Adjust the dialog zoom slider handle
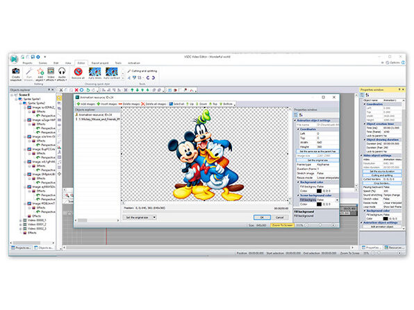The width and height of the screenshot is (414, 310). (x=320, y=225)
